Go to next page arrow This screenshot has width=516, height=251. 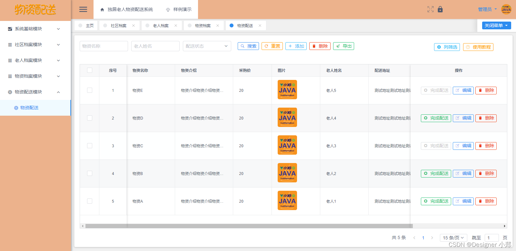(432, 238)
